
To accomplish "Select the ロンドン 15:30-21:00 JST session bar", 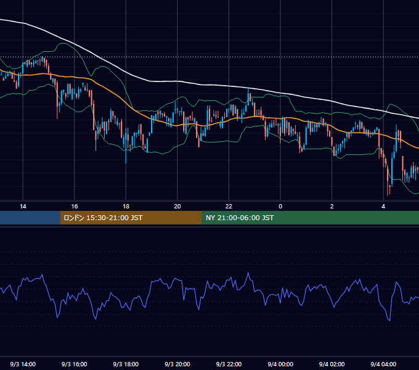I will pos(131,218).
